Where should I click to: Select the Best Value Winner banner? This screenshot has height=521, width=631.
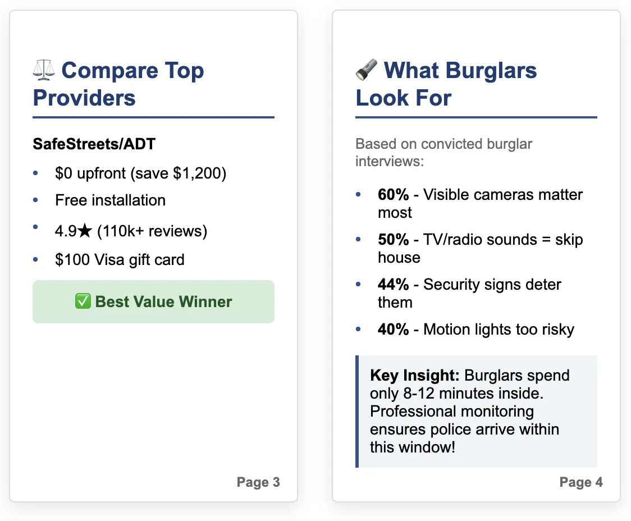[x=153, y=301]
